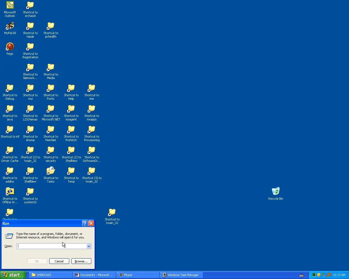Click the 10:13 AM system clock
The width and height of the screenshot is (349, 279).
(x=339, y=275)
